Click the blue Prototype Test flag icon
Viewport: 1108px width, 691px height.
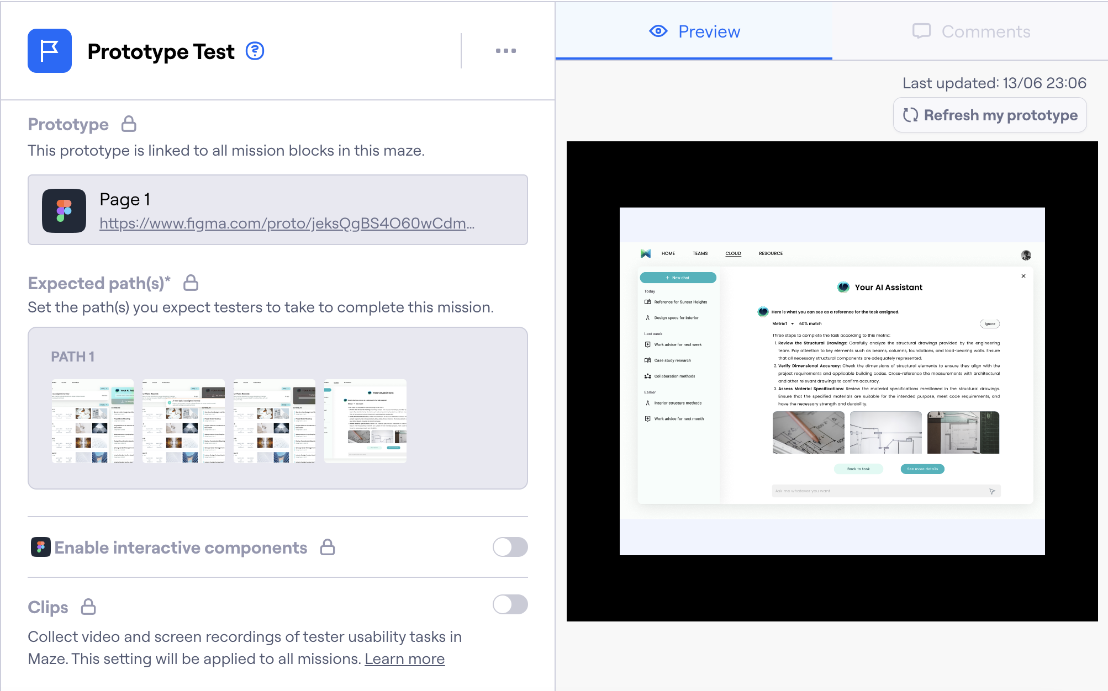pos(50,51)
